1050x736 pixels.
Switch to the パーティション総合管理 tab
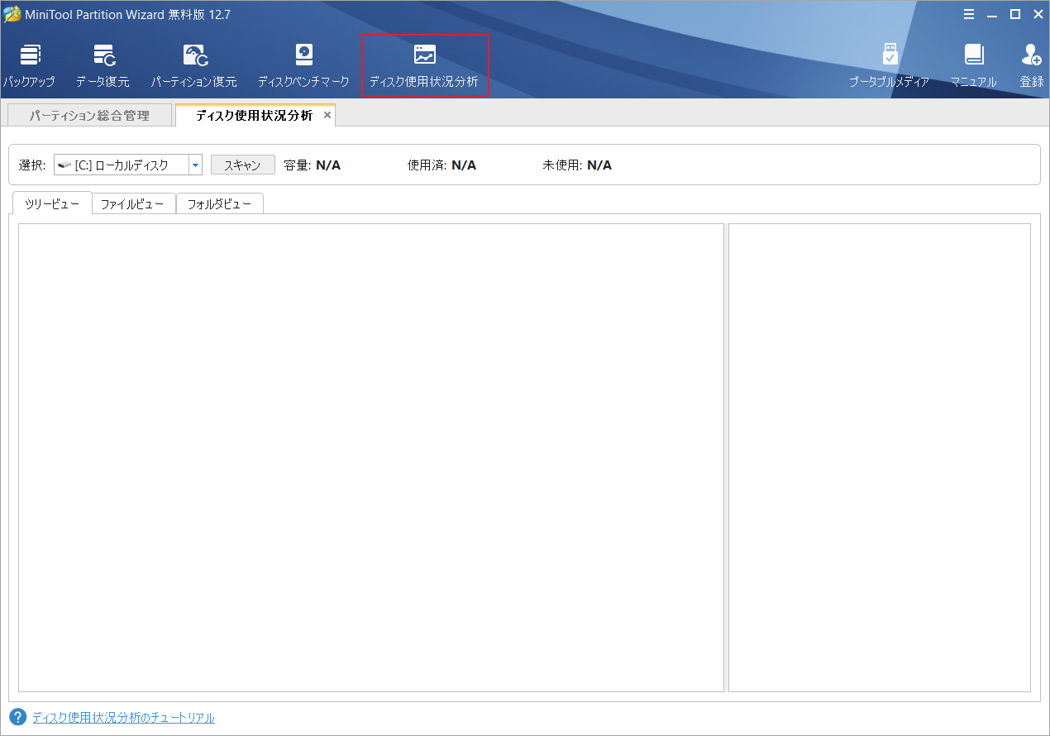click(89, 114)
